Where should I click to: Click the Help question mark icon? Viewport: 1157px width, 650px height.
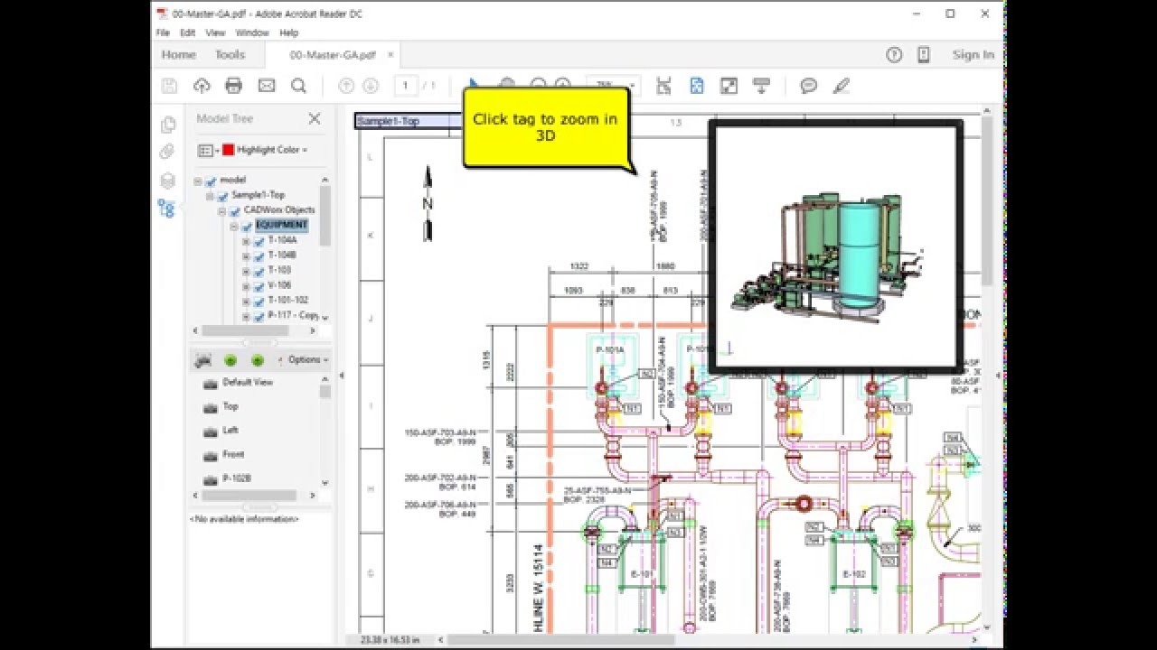894,54
